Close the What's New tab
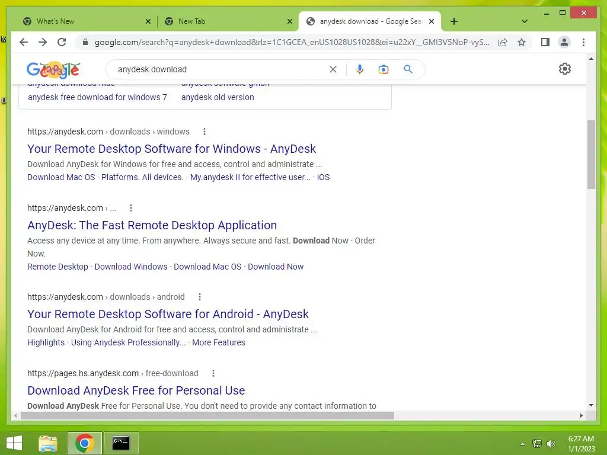 (148, 21)
